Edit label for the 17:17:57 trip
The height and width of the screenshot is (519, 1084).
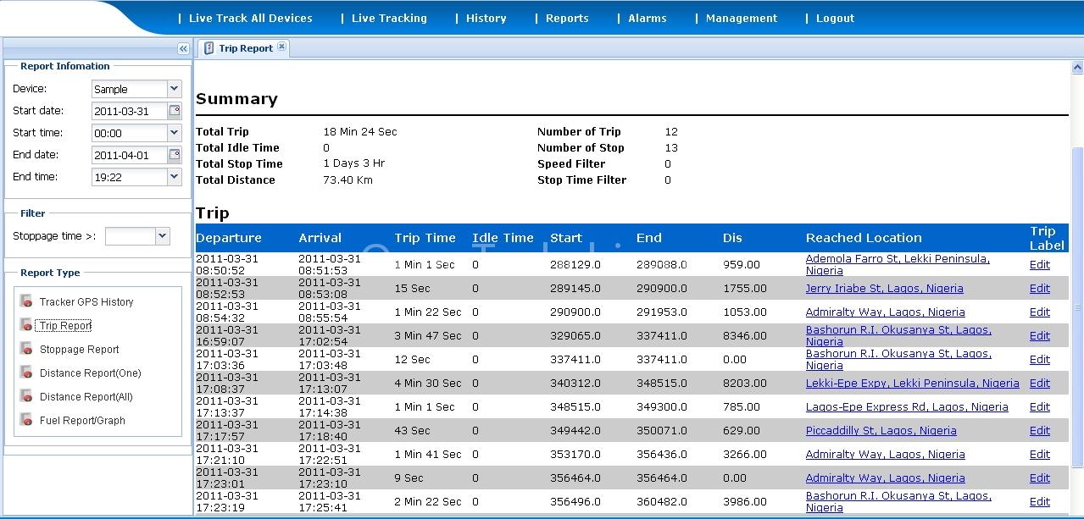pos(1039,430)
